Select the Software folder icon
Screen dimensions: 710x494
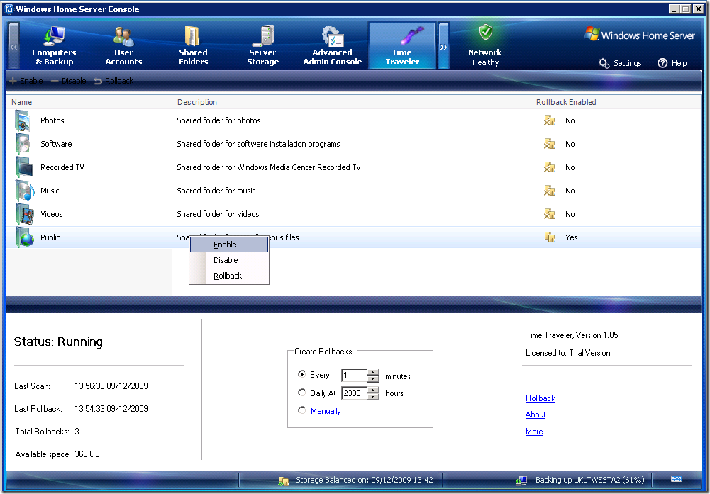pyautogui.click(x=23, y=145)
